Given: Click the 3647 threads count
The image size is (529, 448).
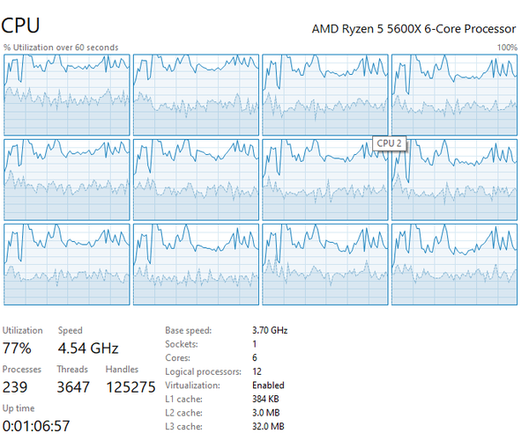Looking at the screenshot, I should click(72, 386).
